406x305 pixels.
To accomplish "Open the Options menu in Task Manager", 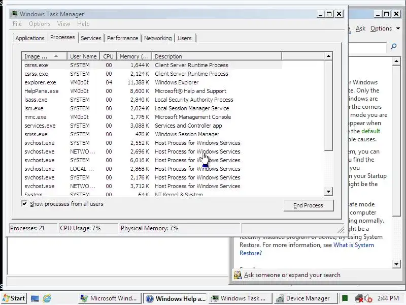I will coord(40,24).
